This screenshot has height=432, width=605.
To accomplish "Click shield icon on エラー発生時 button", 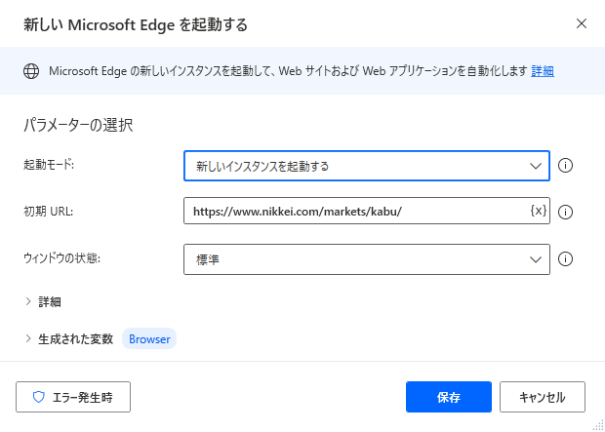I will click(x=39, y=397).
